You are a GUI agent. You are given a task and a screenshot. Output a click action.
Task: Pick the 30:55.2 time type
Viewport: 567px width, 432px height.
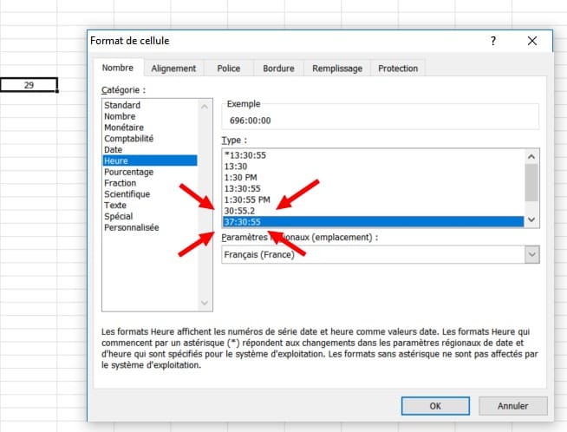coord(373,211)
